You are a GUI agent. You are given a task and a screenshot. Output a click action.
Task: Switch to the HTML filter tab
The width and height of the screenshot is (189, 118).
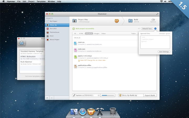point(81,34)
